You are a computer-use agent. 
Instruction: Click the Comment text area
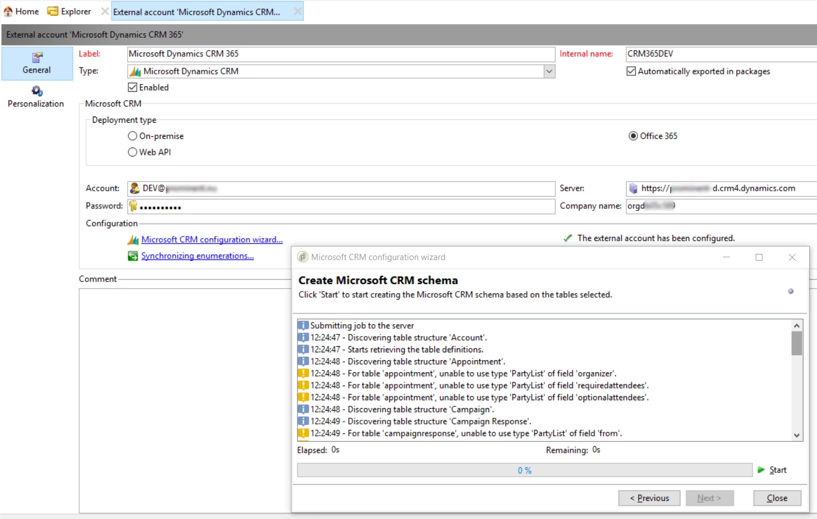186,400
